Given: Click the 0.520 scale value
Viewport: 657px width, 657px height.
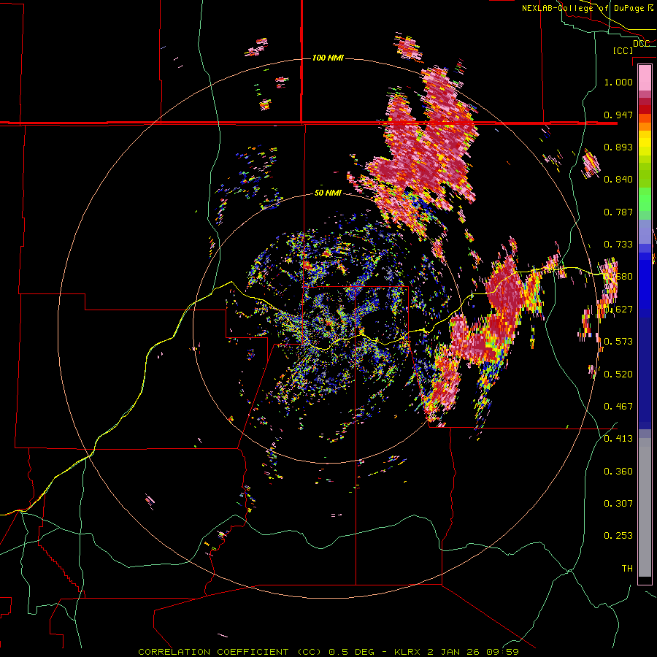Looking at the screenshot, I should 618,374.
